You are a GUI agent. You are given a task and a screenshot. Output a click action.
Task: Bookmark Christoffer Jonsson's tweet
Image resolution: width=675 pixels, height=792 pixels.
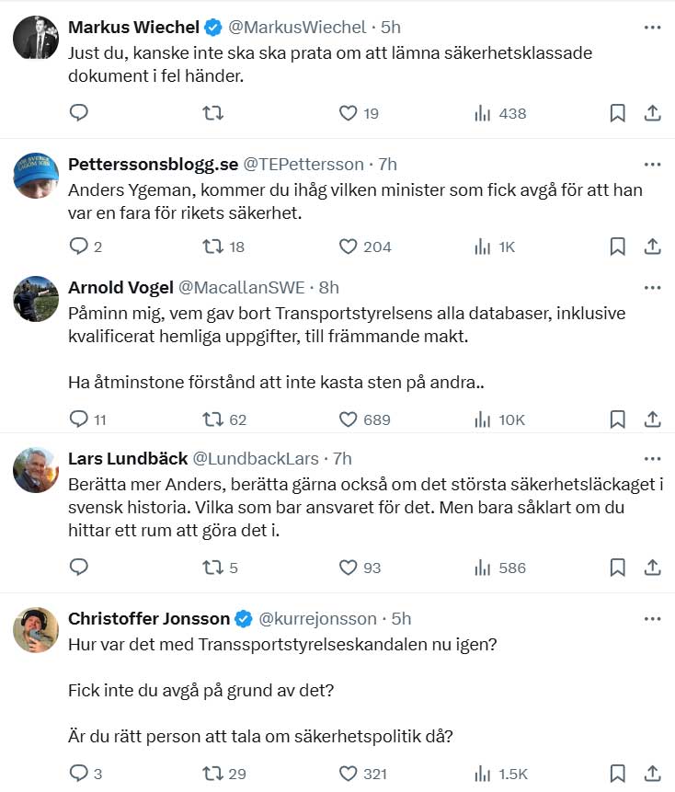[x=618, y=774]
